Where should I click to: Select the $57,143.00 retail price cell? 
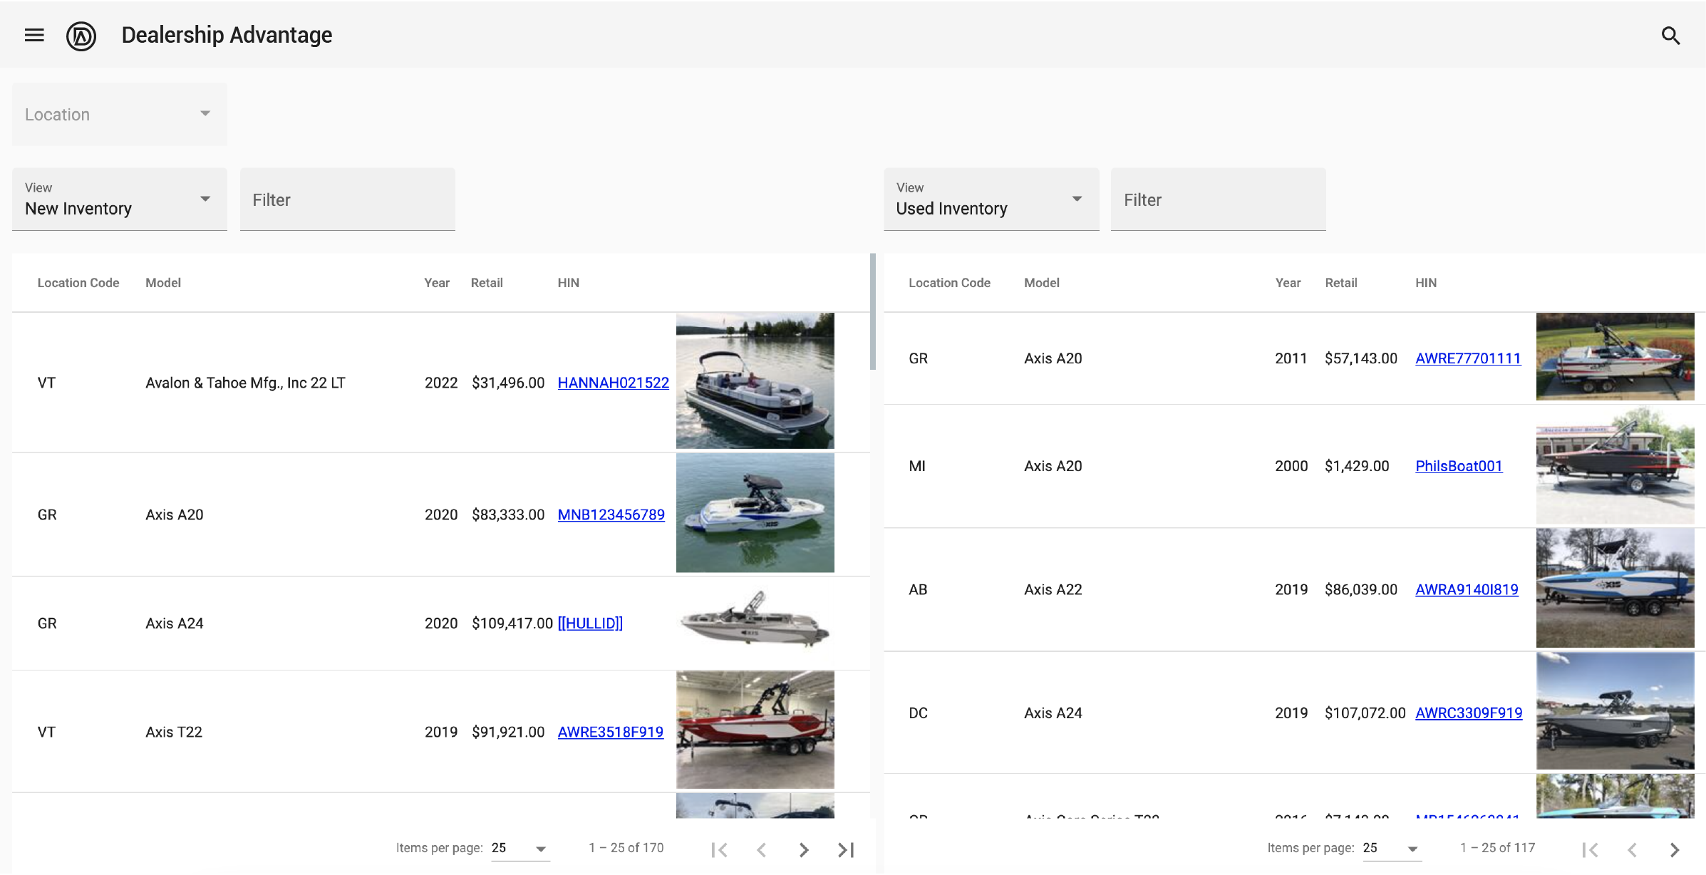1361,358
